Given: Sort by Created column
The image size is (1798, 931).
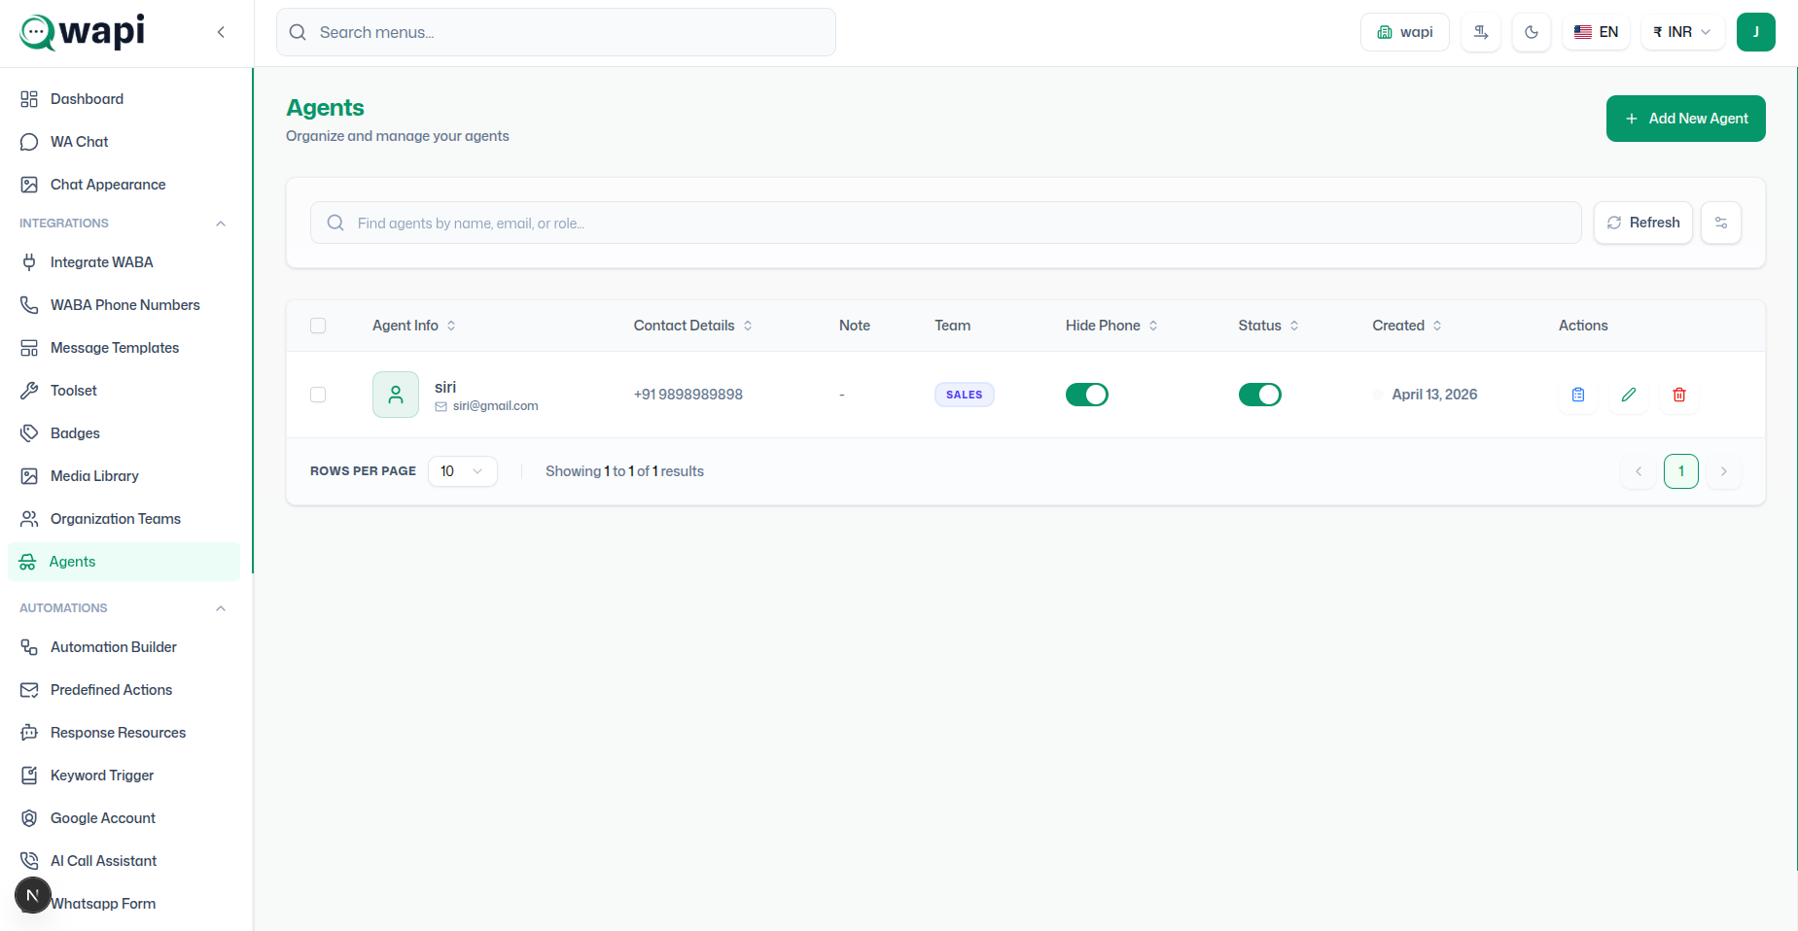Looking at the screenshot, I should point(1407,326).
